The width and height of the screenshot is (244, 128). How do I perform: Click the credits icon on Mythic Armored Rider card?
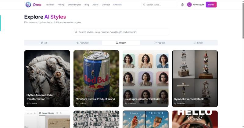27,103
